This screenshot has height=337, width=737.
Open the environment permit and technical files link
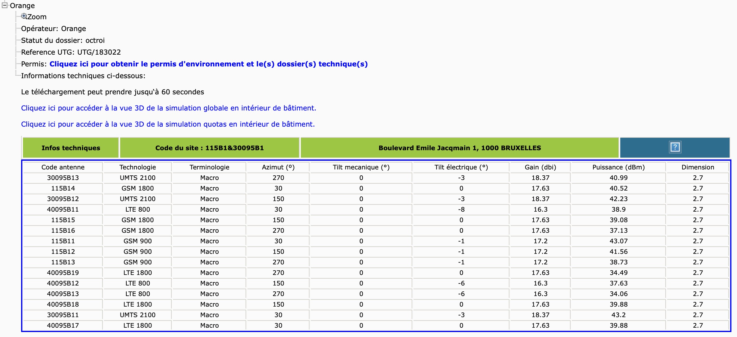click(x=208, y=64)
